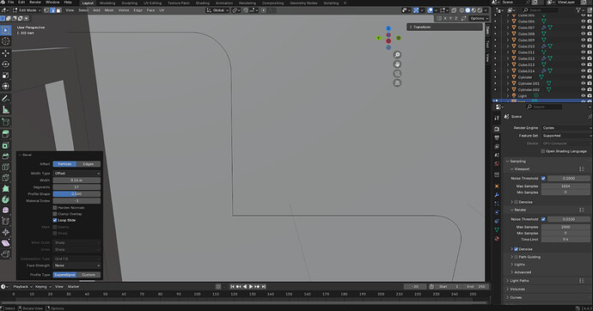The height and width of the screenshot is (311, 593).
Task: Click the pan view hand icon
Action: [x=397, y=64]
